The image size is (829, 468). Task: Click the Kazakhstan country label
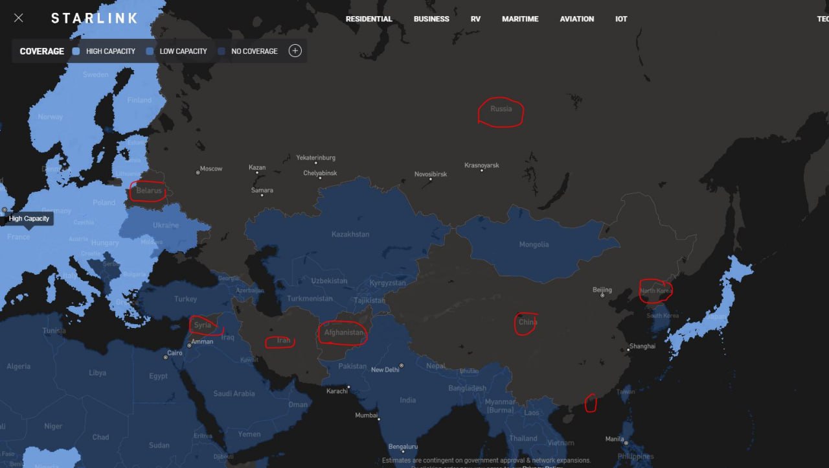(350, 234)
